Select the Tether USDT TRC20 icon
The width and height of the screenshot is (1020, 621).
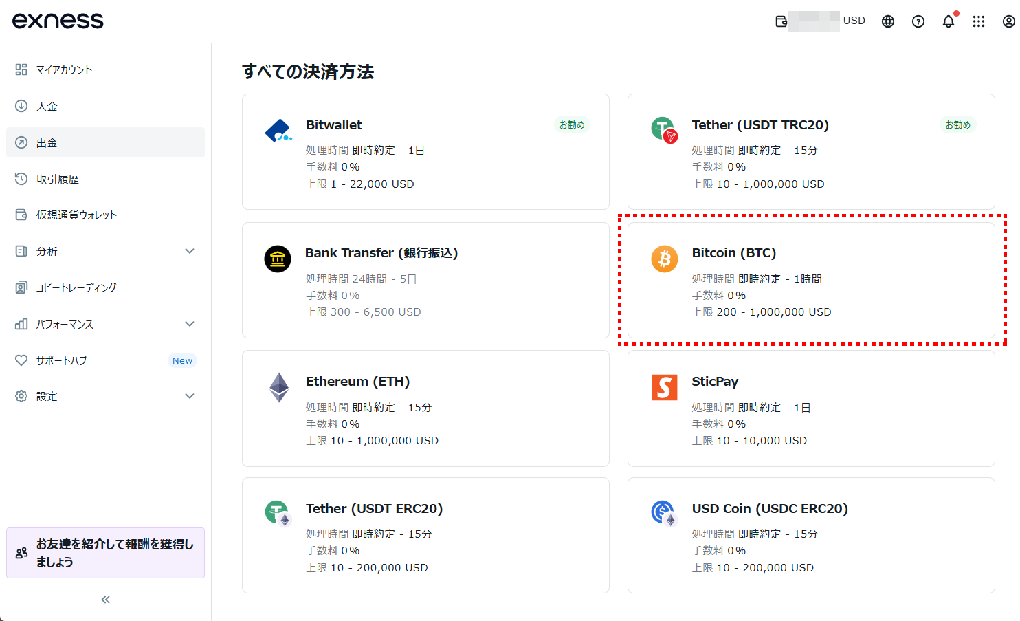pos(663,129)
